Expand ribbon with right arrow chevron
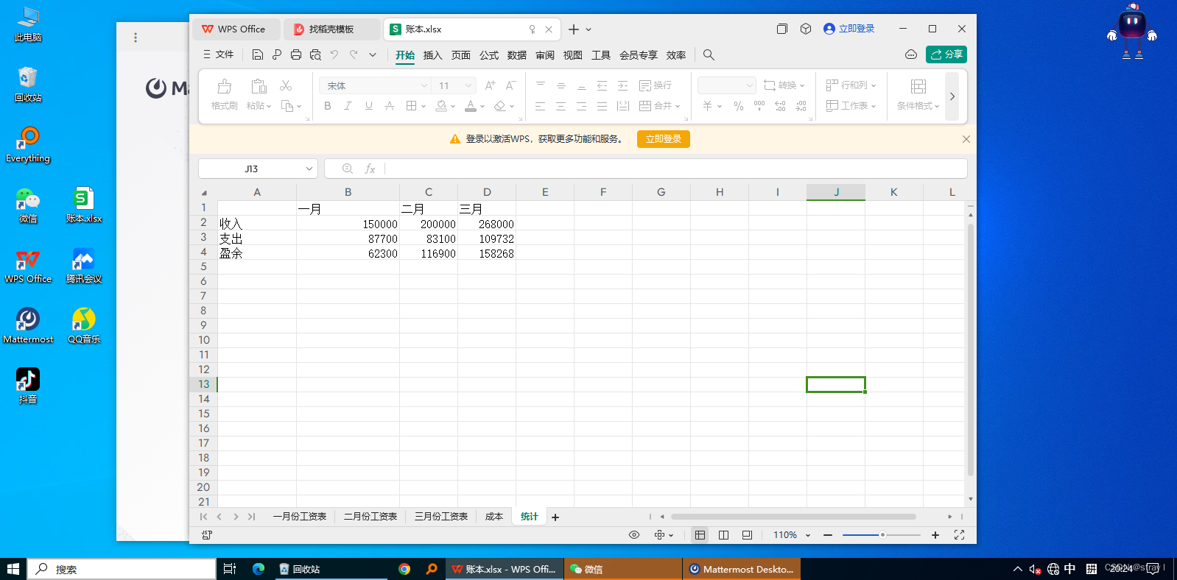Viewport: 1177px width, 580px height. (x=952, y=96)
